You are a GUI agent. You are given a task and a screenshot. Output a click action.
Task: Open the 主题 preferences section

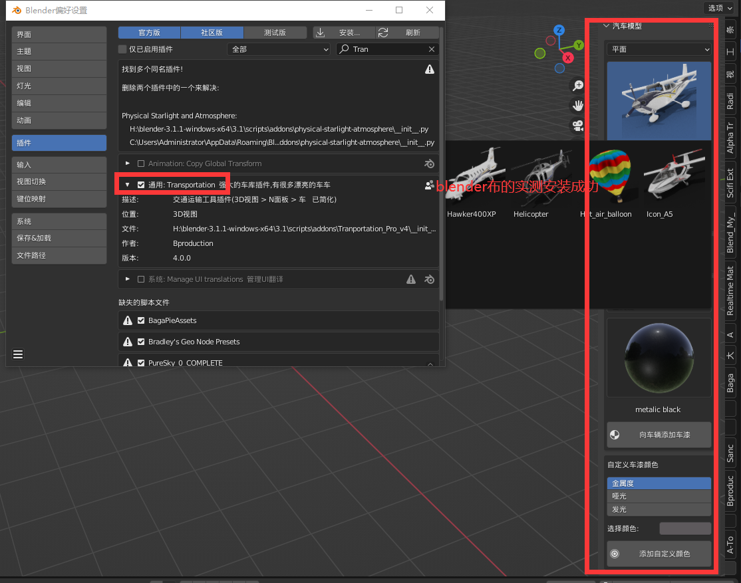59,51
